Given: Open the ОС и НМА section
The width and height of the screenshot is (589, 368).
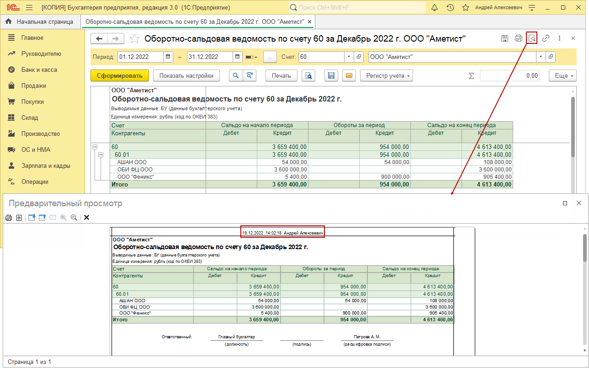Looking at the screenshot, I should [x=36, y=149].
